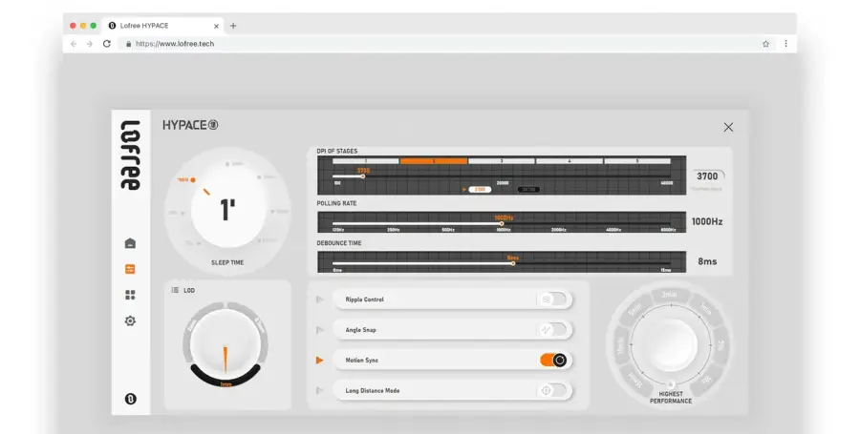The height and width of the screenshot is (434, 860).
Task: Click the sleep time dial center showing 1'
Action: point(227,210)
